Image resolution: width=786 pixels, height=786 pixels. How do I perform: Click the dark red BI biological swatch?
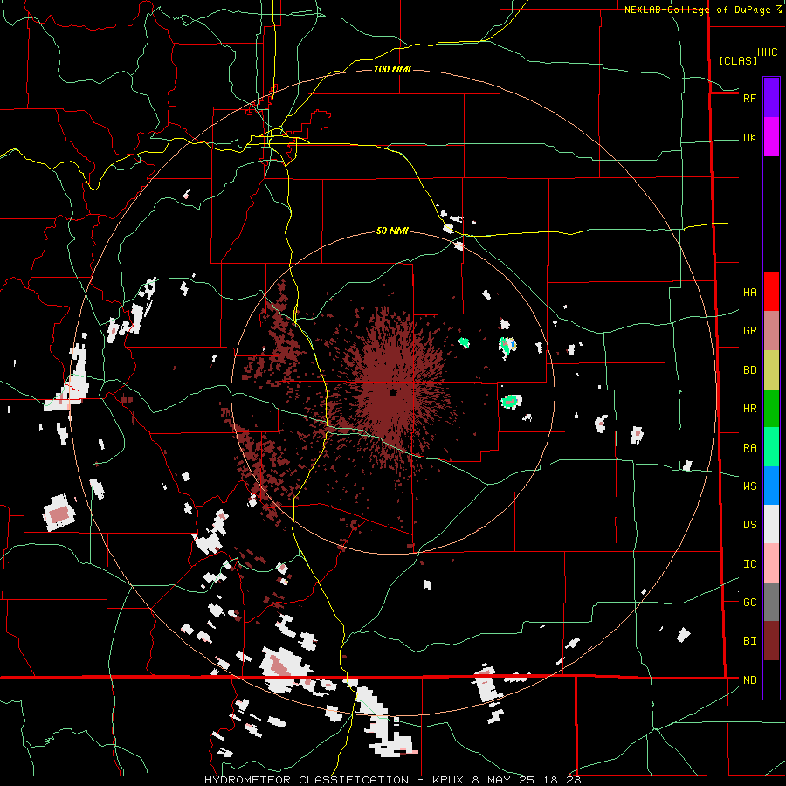click(771, 641)
